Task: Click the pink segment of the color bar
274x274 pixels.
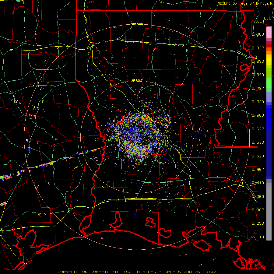Action: pos(269,32)
